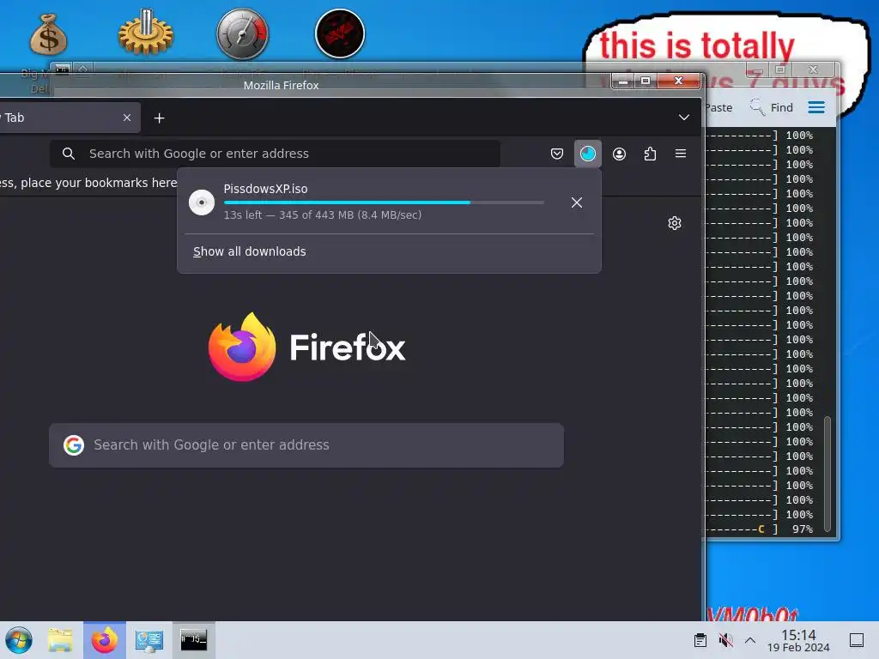Close the Mozilla Firefox window
The image size is (879, 659).
[x=678, y=82]
